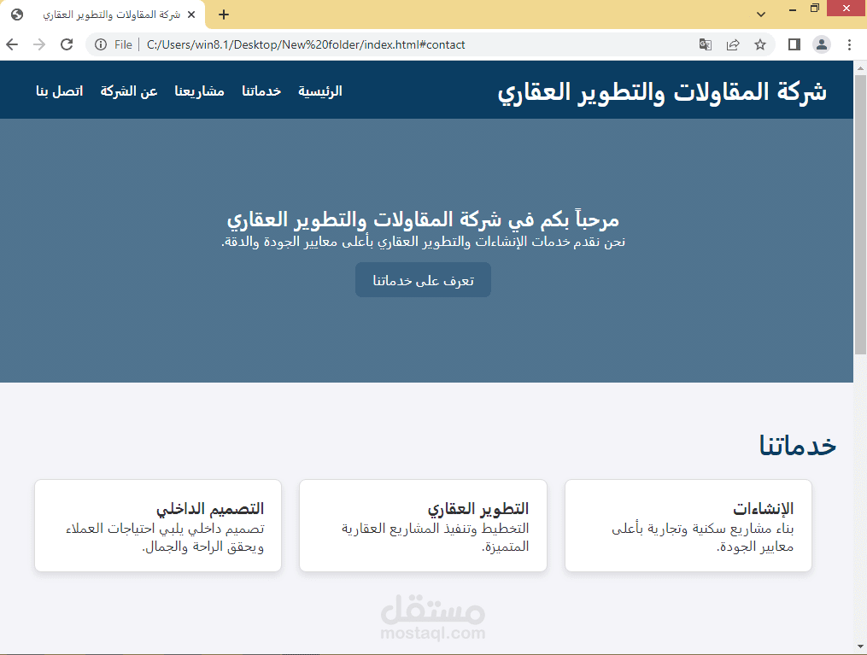Click the scrollbar down arrow
Image resolution: width=867 pixels, height=655 pixels.
(x=860, y=646)
